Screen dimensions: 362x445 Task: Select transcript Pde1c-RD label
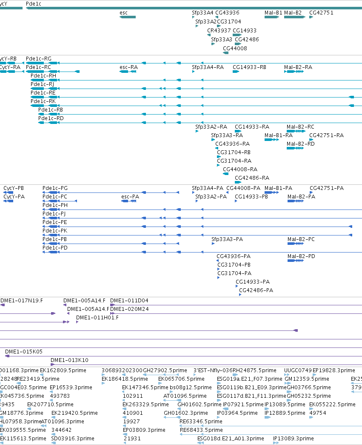[51, 118]
